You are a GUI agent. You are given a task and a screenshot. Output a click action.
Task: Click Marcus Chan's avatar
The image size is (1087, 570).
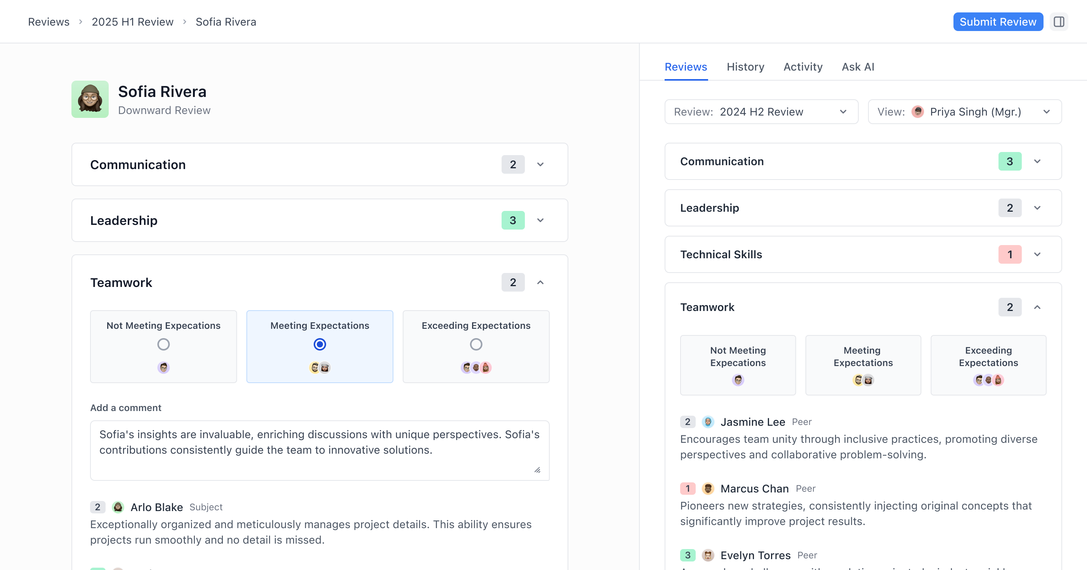(707, 489)
